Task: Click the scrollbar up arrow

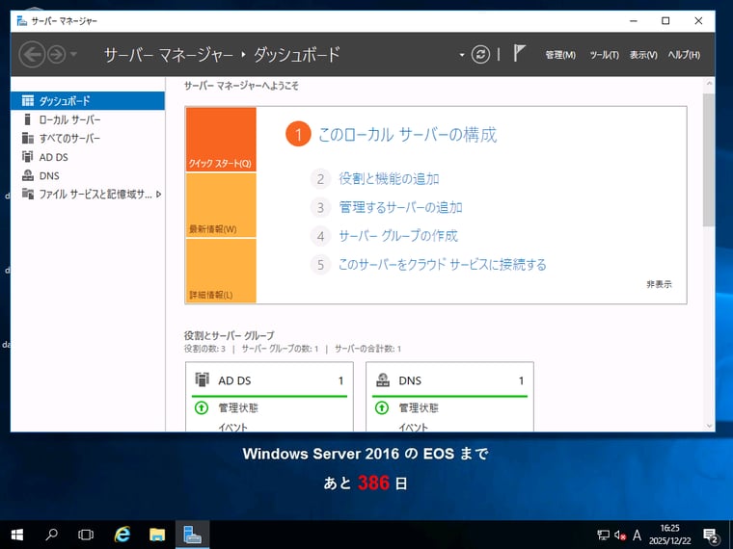Action: [x=709, y=84]
